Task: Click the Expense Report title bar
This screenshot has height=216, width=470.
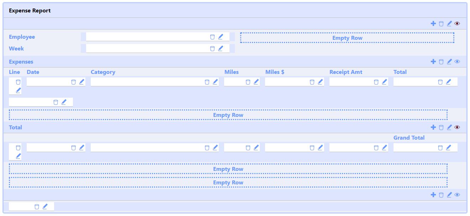Action: click(235, 11)
